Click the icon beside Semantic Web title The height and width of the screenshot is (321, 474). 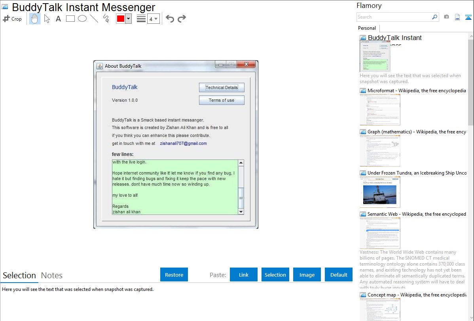coord(363,214)
